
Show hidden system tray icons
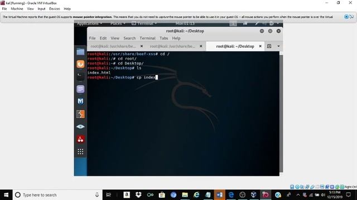[298, 195]
